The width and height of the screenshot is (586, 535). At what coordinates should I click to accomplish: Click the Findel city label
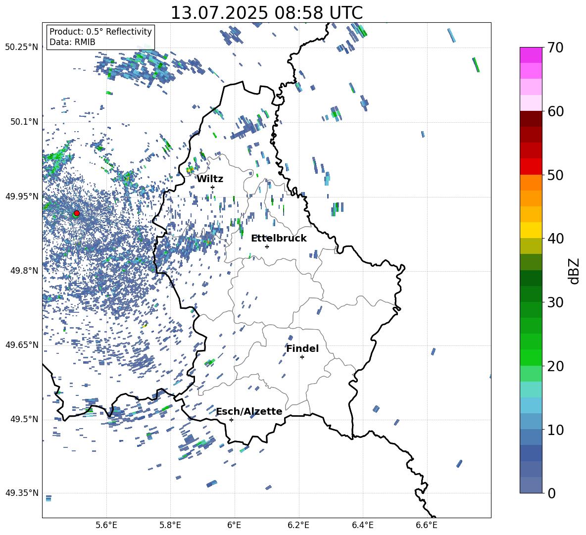302,348
